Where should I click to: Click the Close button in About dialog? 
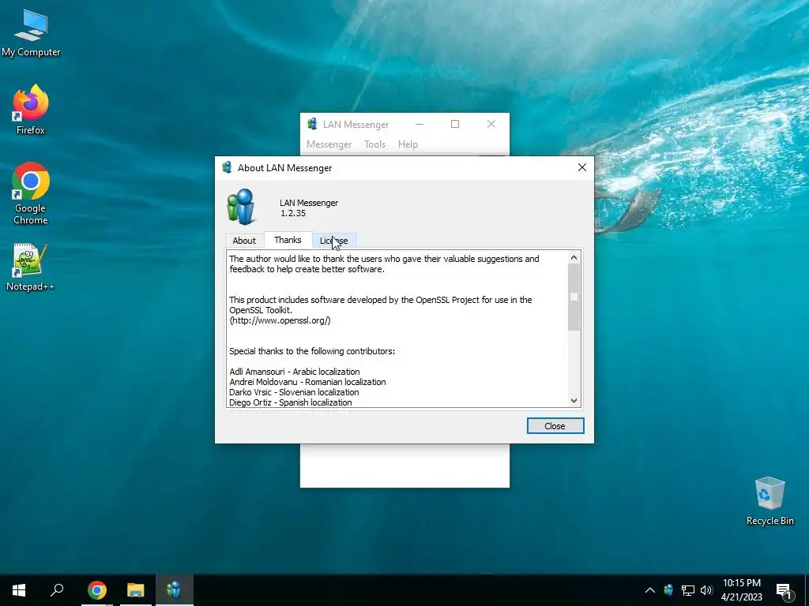tap(555, 426)
